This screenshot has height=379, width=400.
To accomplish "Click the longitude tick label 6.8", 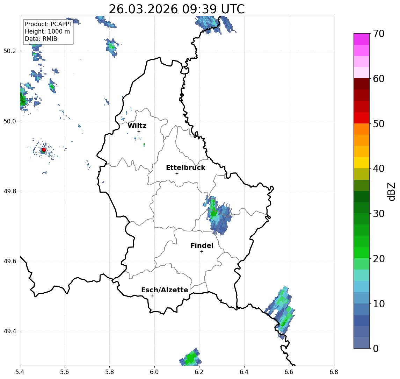I will (334, 372).
